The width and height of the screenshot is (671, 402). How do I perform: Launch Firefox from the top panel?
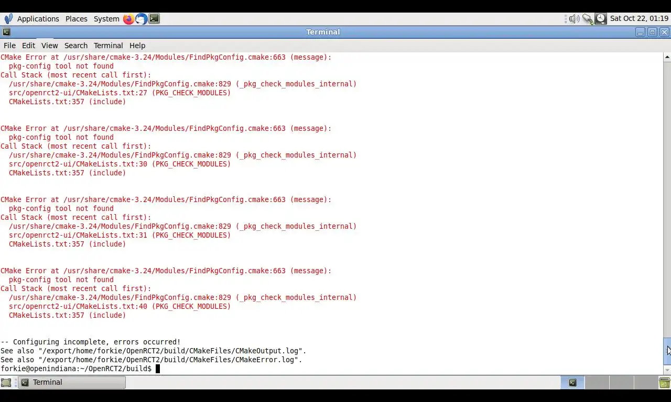[x=128, y=19]
